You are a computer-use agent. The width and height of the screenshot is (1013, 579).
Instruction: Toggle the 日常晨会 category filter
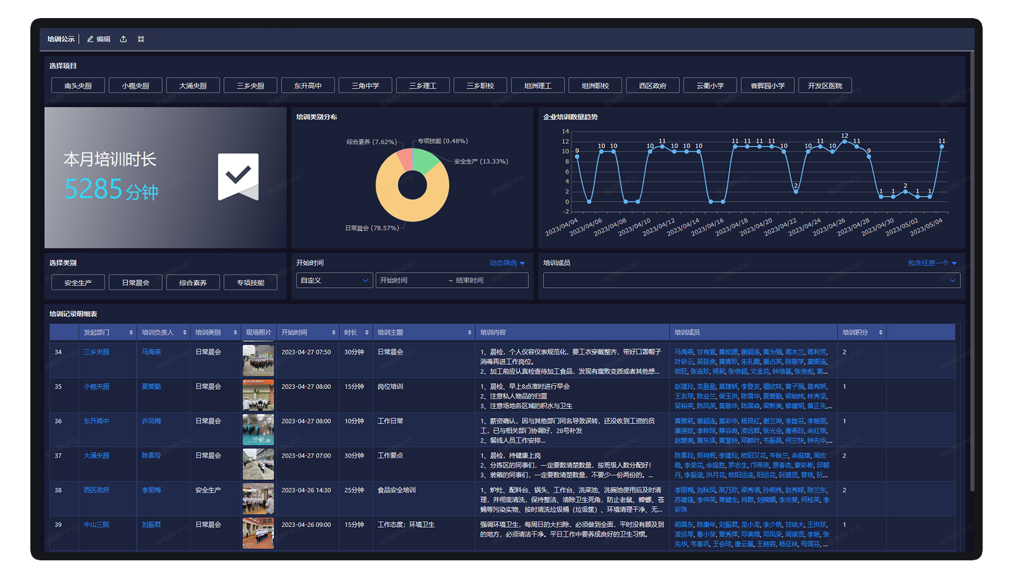click(135, 283)
